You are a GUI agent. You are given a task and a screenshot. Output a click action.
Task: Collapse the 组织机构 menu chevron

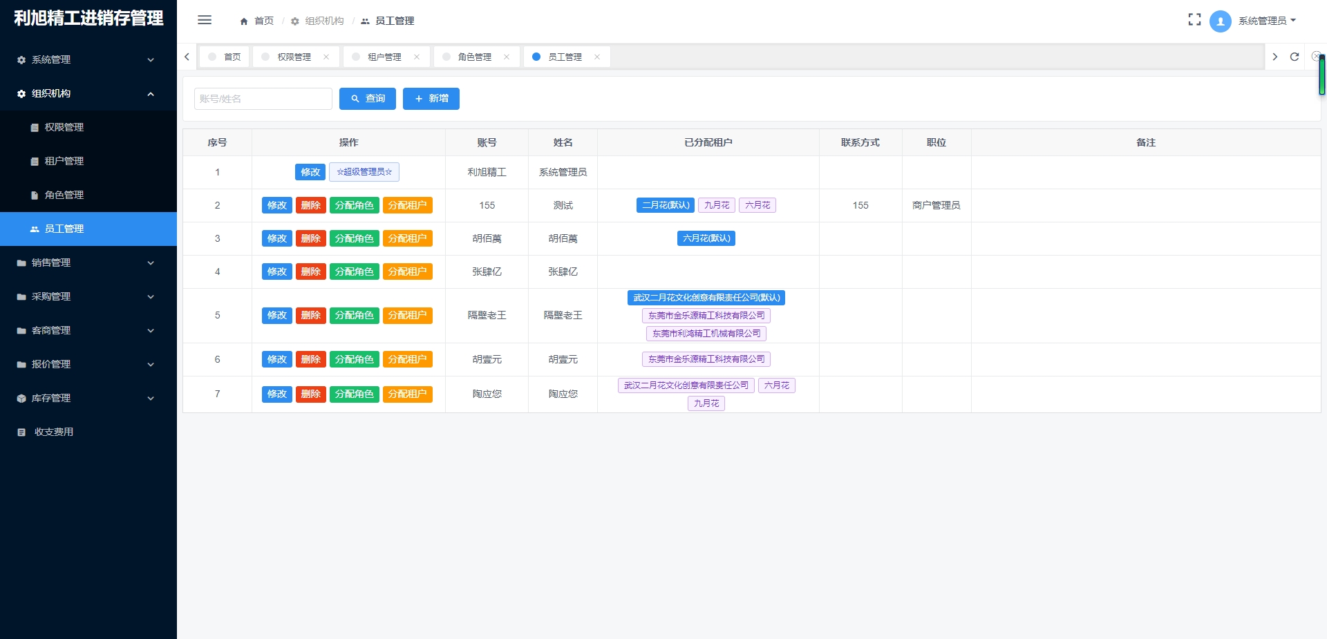tap(151, 94)
